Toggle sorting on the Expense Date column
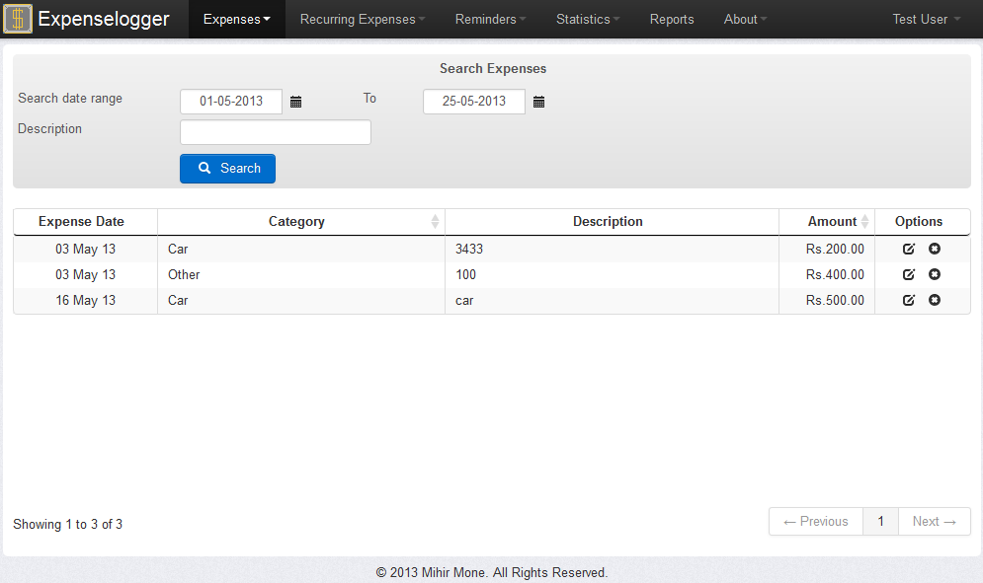Image resolution: width=983 pixels, height=583 pixels. pyautogui.click(x=84, y=221)
